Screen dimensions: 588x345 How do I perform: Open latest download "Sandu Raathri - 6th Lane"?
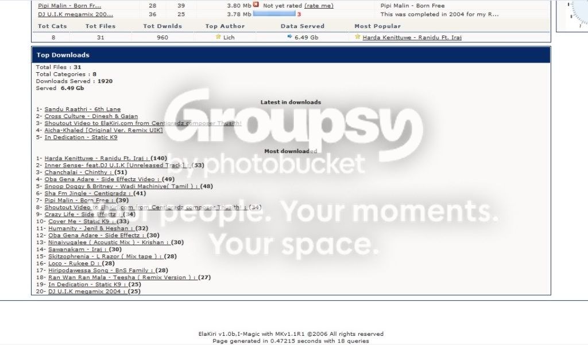click(x=83, y=109)
